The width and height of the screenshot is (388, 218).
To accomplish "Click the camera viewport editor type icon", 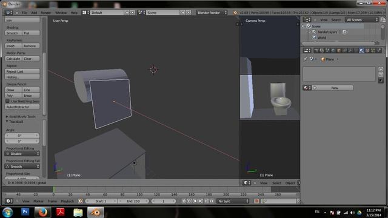I will [x=246, y=183].
